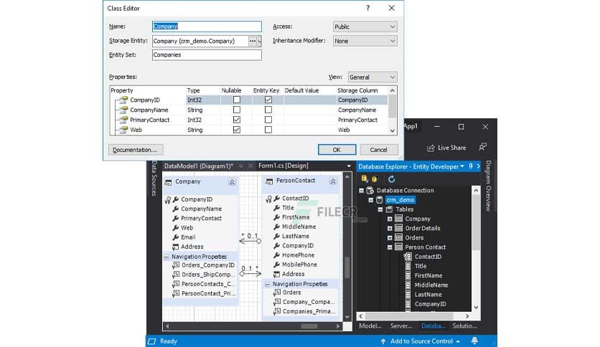Toggle Entity Key checkbox for Web
This screenshot has height=347, width=600.
point(268,130)
